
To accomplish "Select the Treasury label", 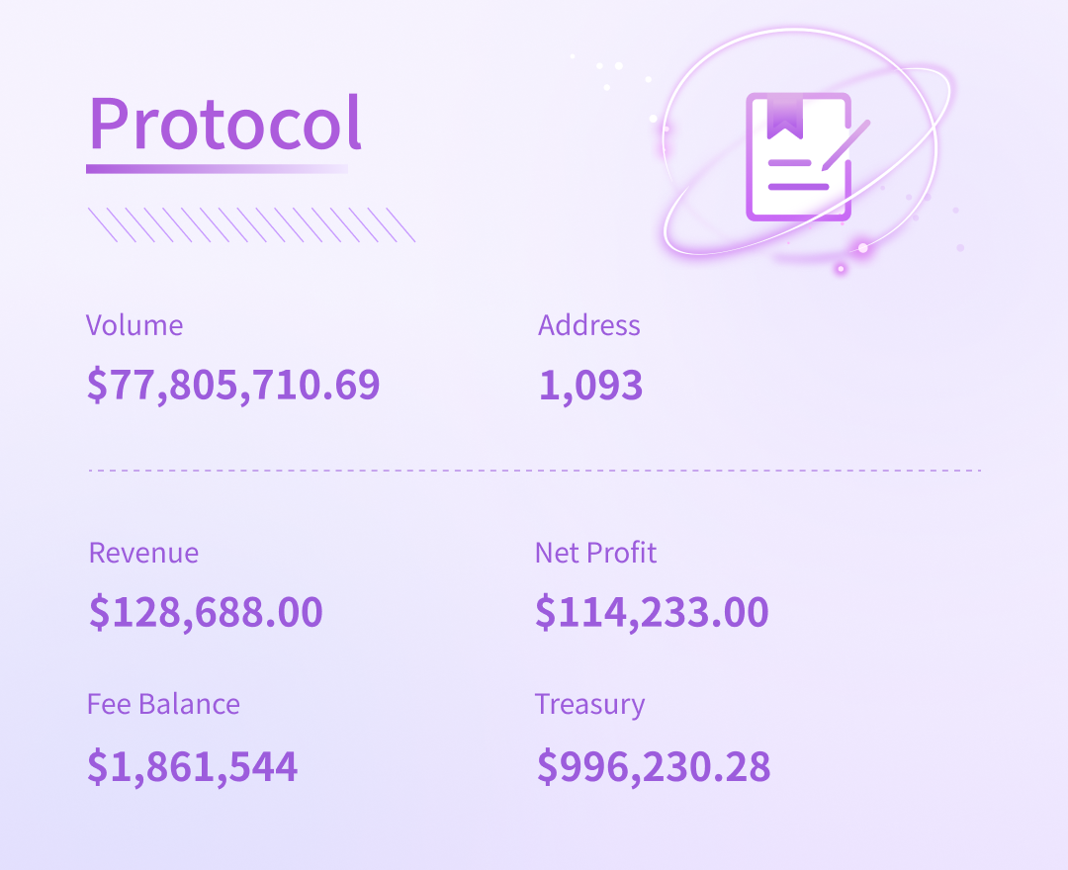I will point(589,705).
